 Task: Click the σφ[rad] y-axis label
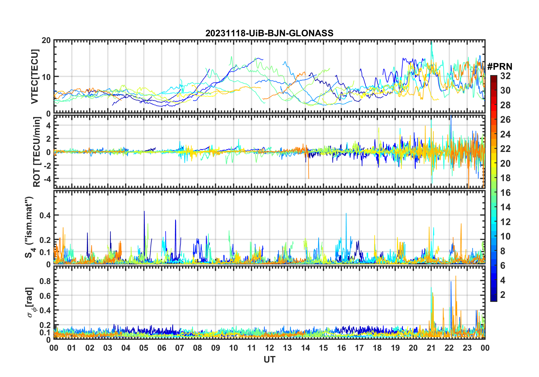click(31, 302)
